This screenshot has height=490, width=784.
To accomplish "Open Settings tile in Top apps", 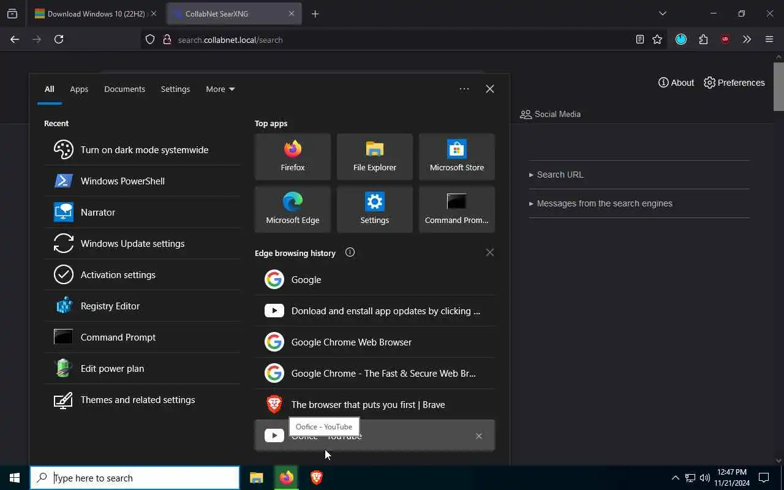I will (375, 209).
